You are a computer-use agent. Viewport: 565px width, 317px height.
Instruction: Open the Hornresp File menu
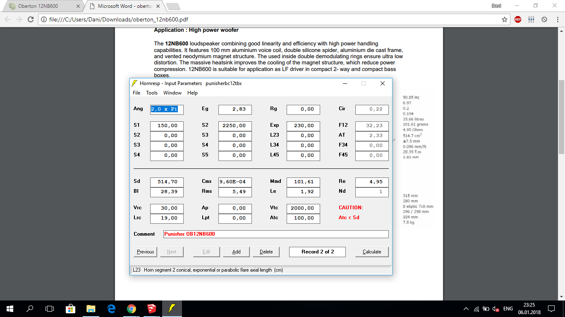136,93
